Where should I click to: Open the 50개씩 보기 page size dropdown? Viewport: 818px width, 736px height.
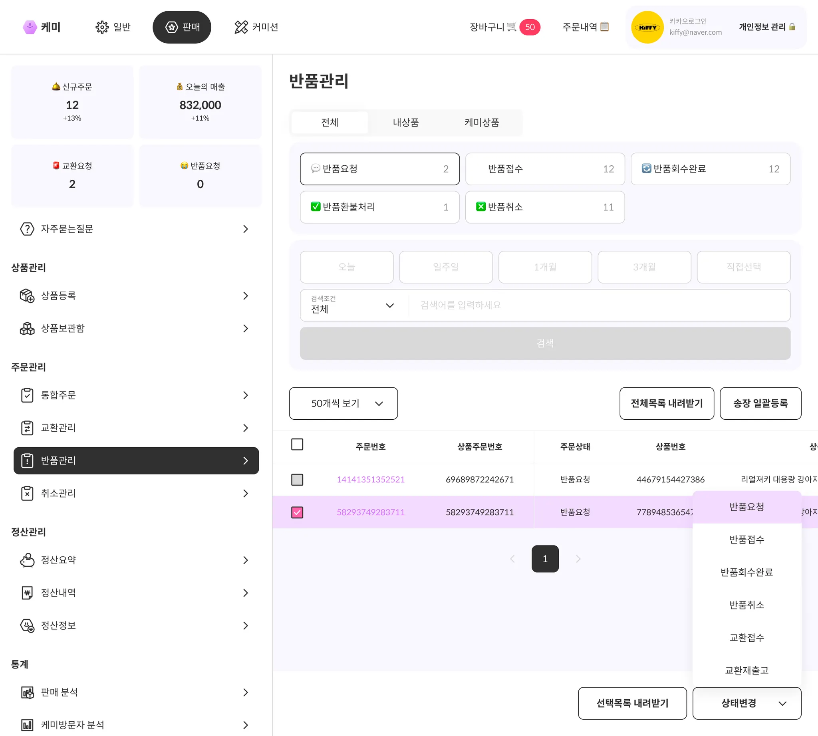tap(343, 403)
